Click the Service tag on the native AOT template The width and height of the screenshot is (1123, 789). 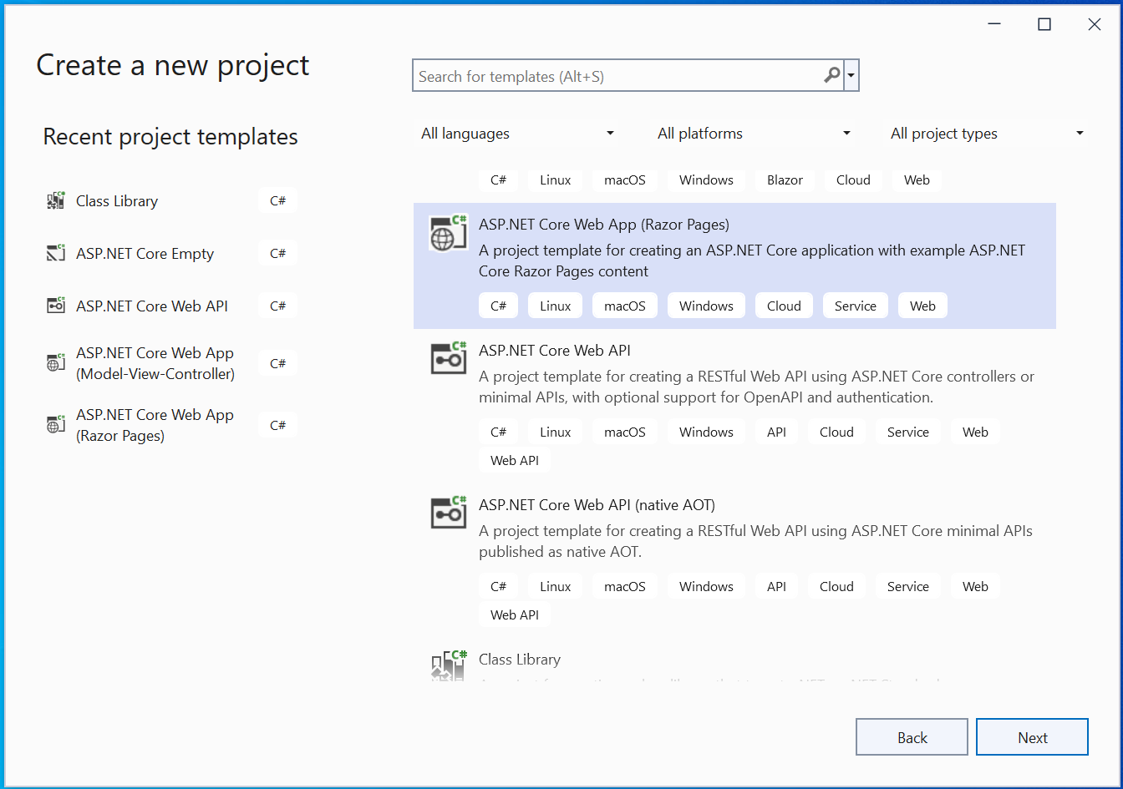tap(907, 586)
